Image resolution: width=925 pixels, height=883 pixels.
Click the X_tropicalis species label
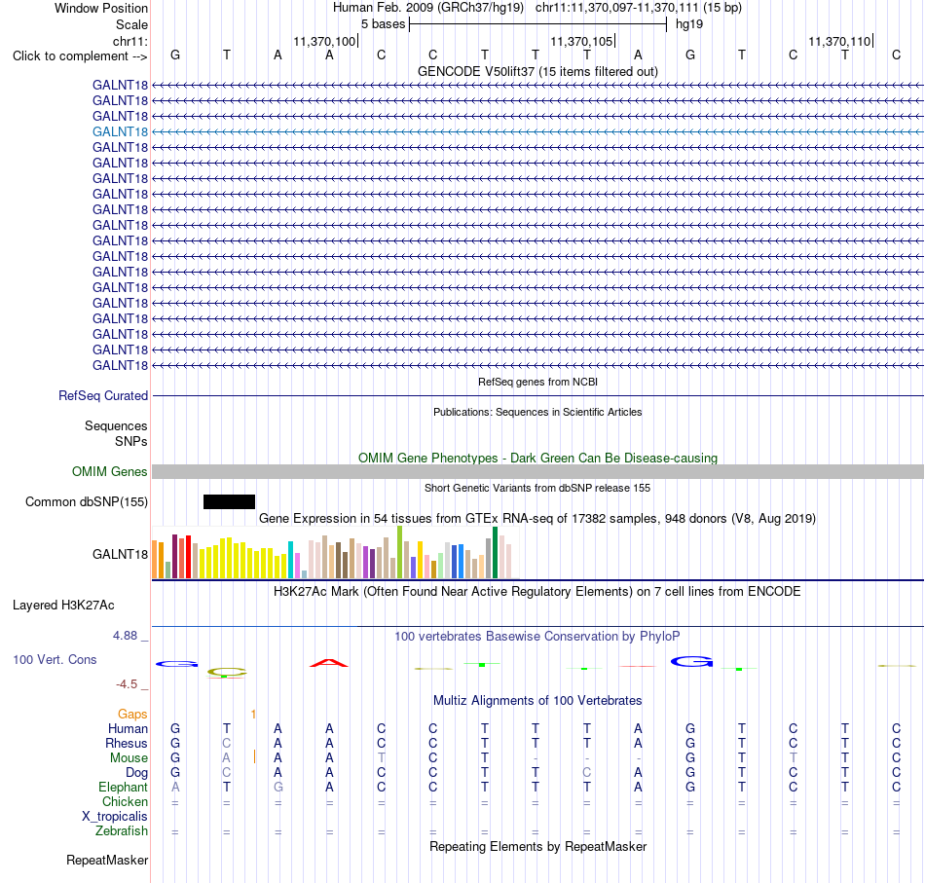coord(115,817)
